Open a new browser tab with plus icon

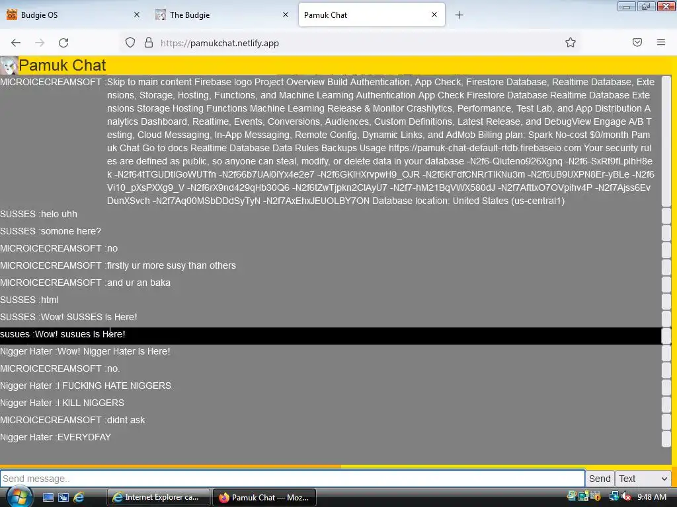tap(459, 15)
